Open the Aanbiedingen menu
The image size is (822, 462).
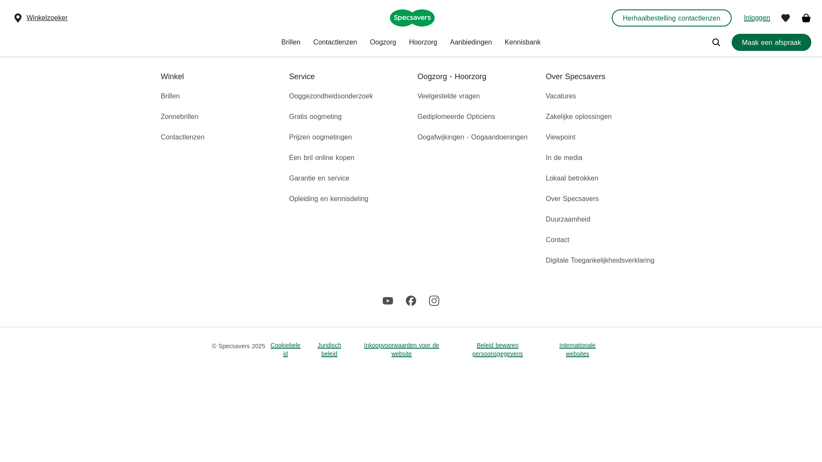[x=471, y=42]
